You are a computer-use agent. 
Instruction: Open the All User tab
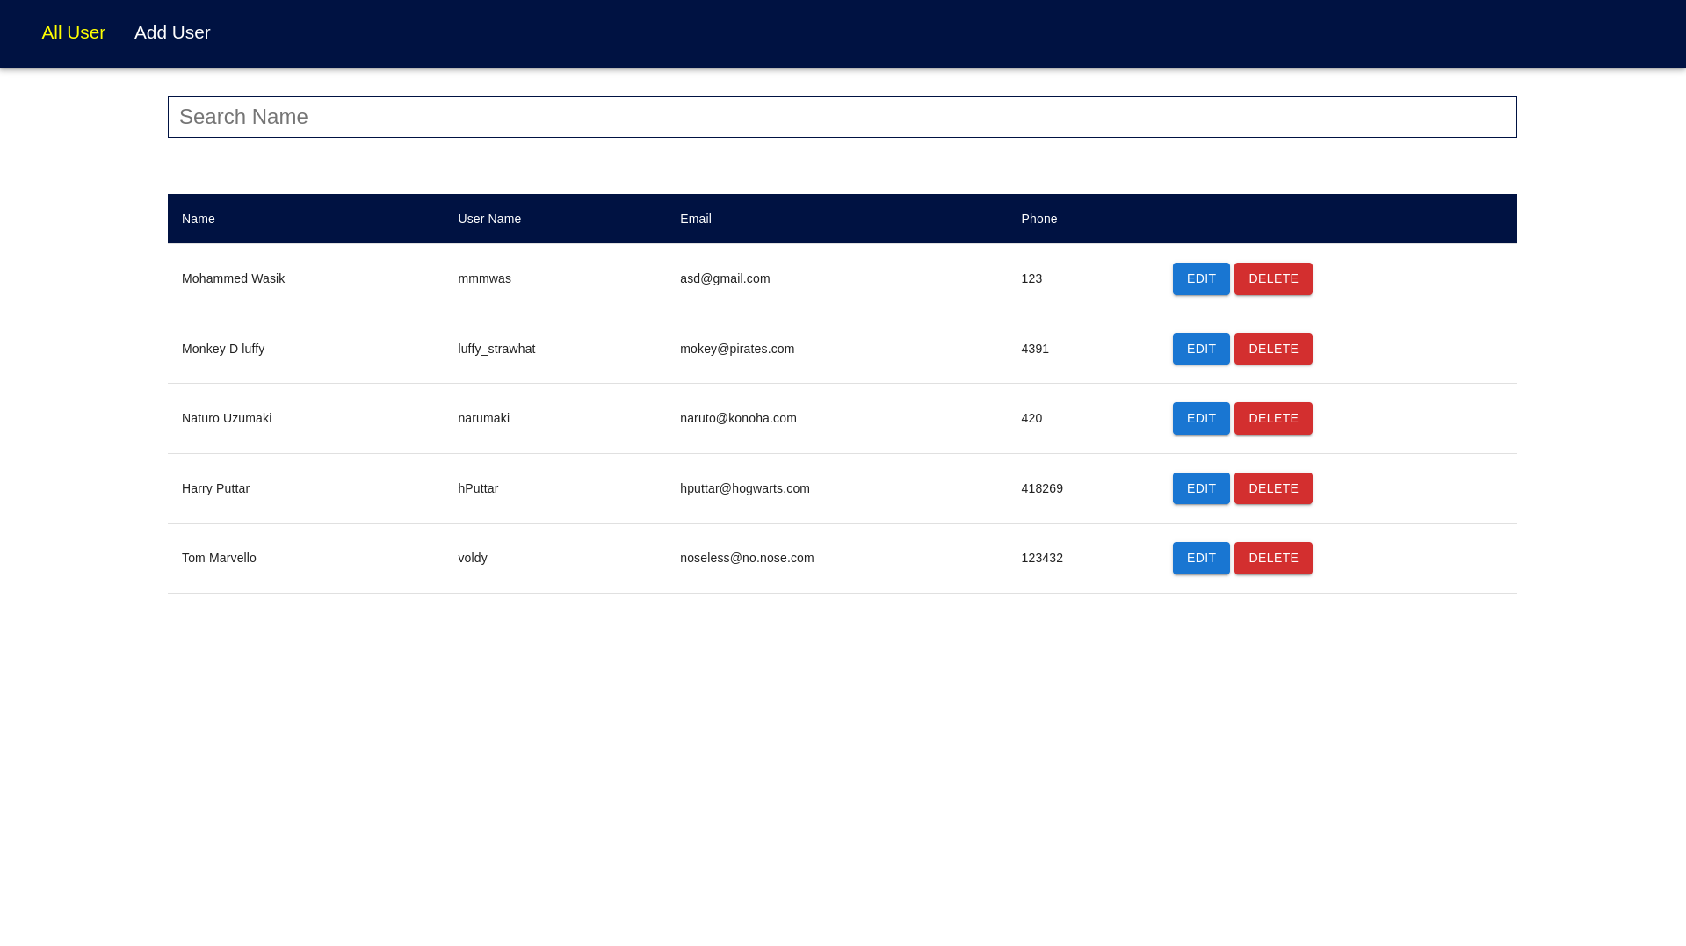pyautogui.click(x=73, y=32)
